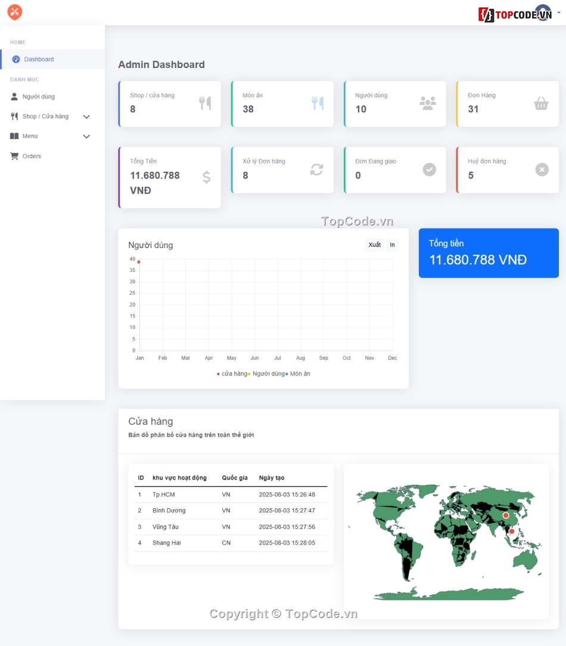566x646 pixels.
Task: Click Người dùng chart title
Action: coord(151,245)
